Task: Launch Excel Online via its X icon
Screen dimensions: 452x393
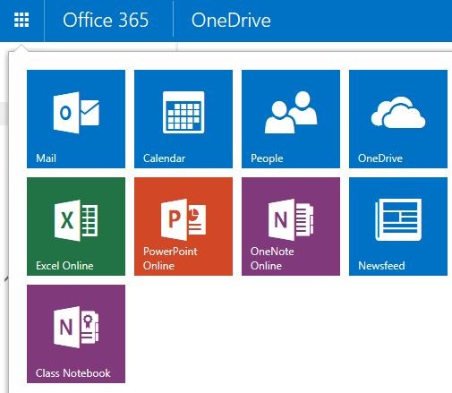Action: (x=76, y=220)
